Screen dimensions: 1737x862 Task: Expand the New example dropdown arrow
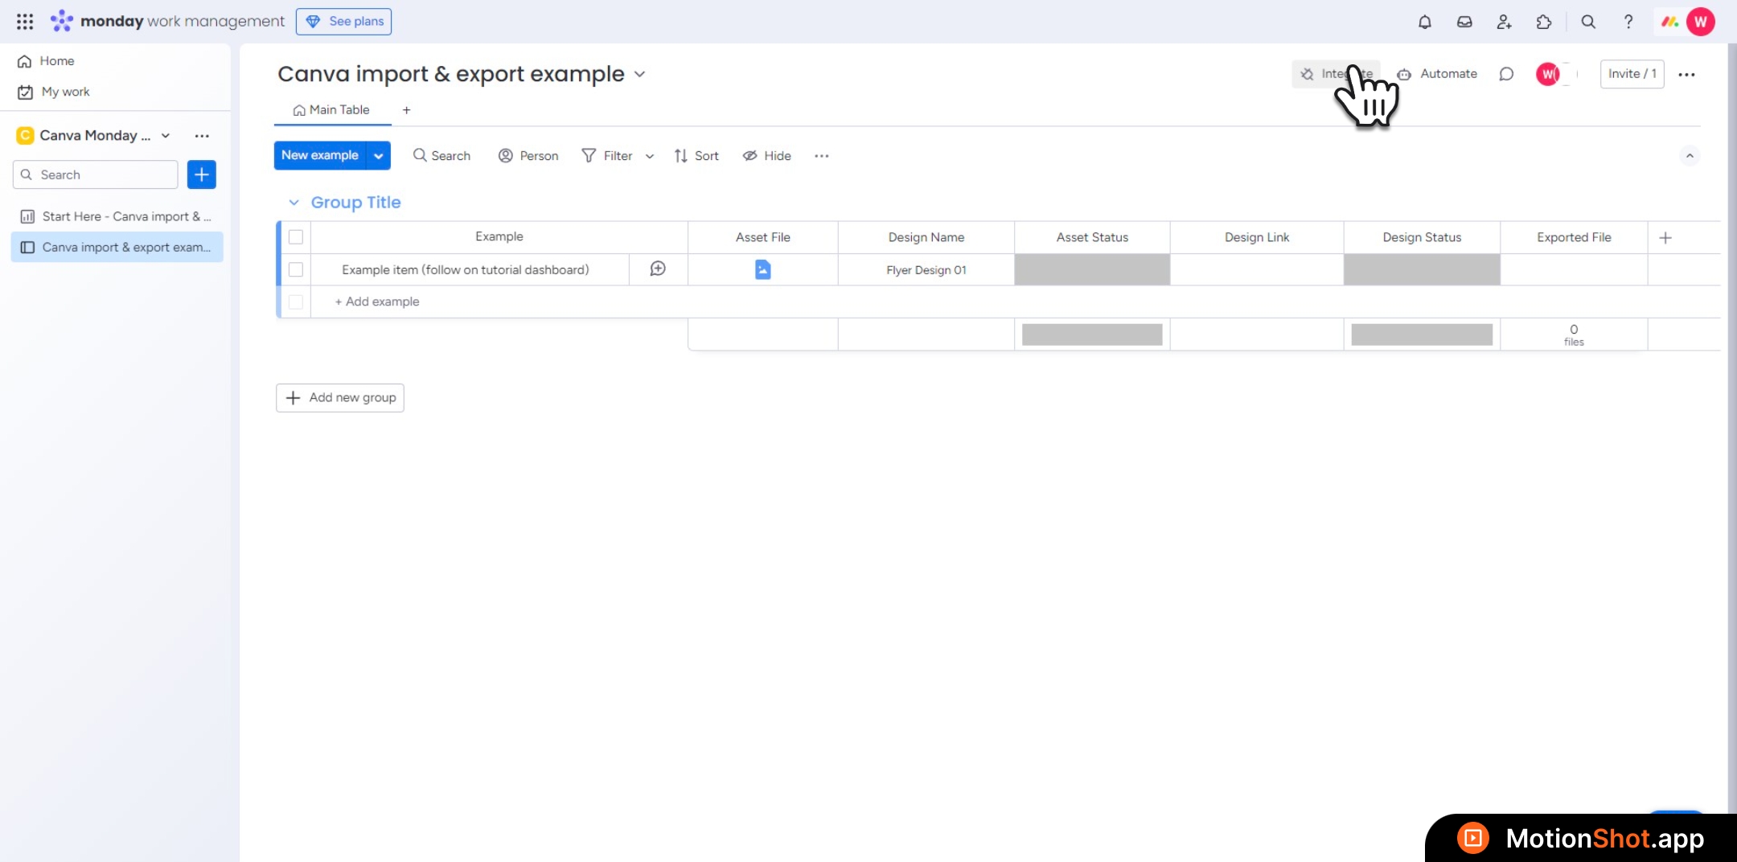tap(378, 156)
